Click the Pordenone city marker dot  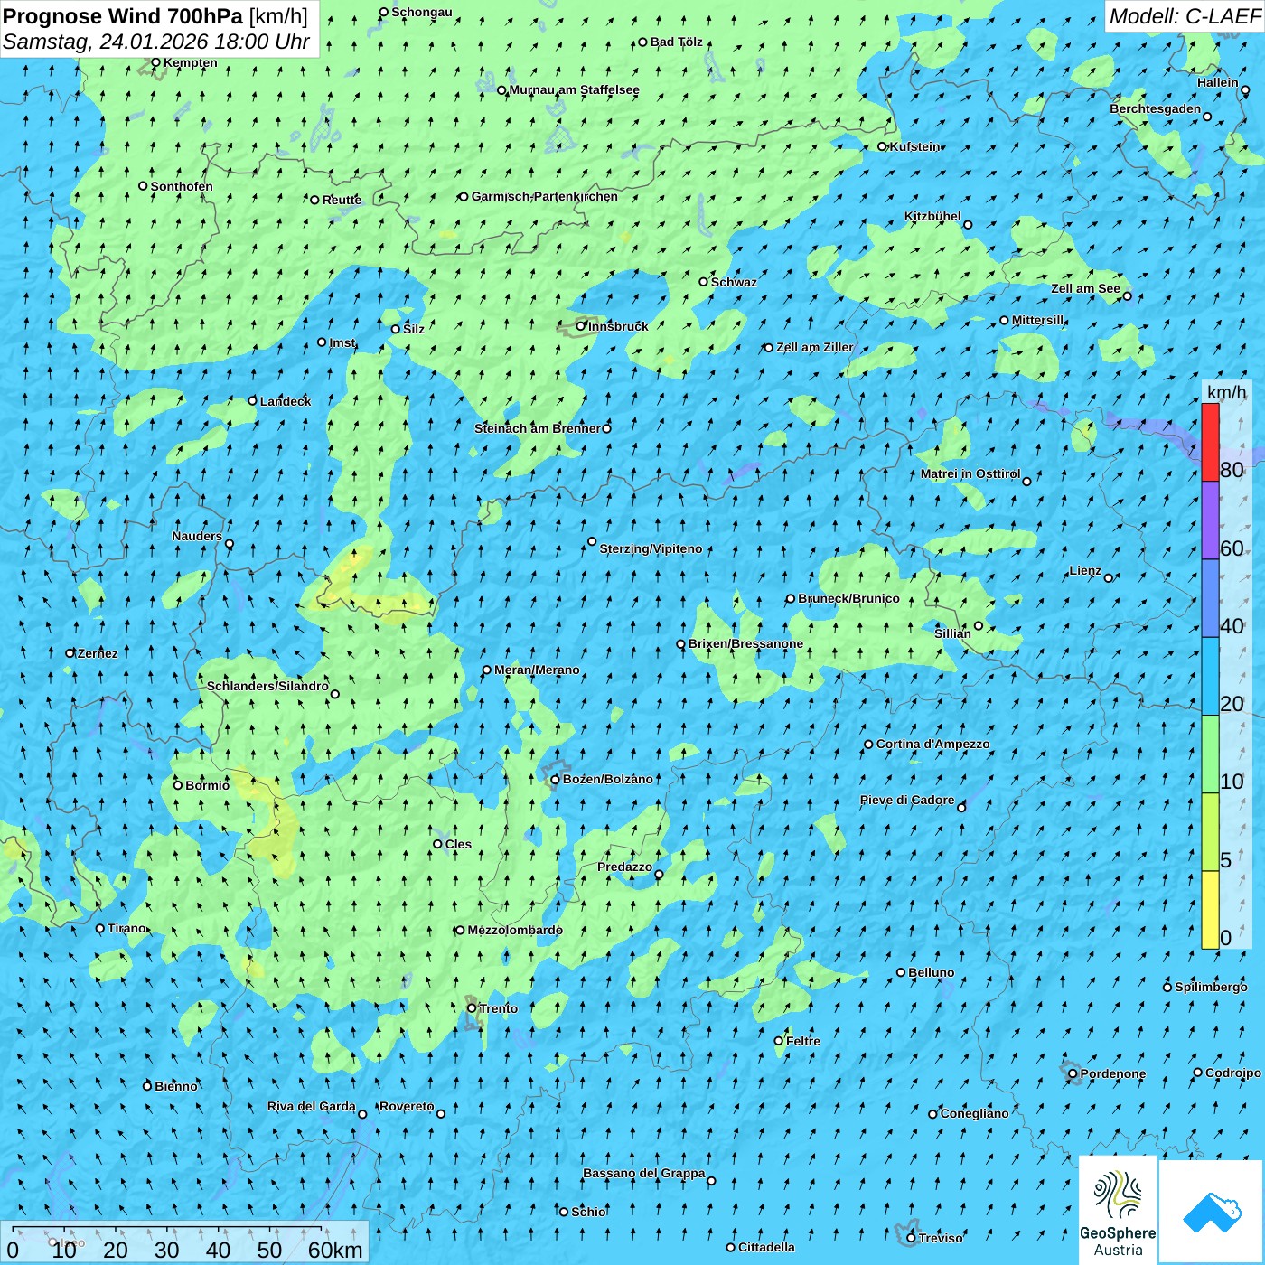(x=1073, y=1074)
